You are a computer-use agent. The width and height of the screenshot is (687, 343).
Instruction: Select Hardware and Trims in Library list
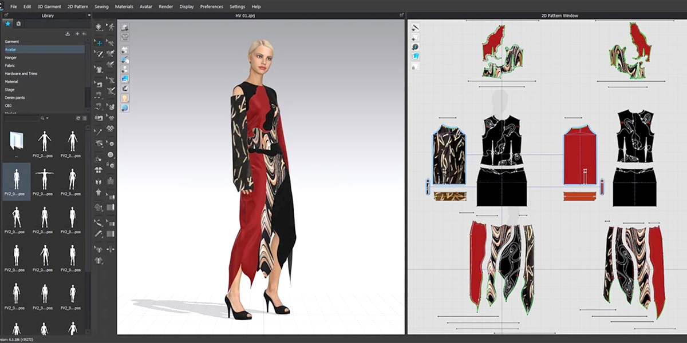21,74
